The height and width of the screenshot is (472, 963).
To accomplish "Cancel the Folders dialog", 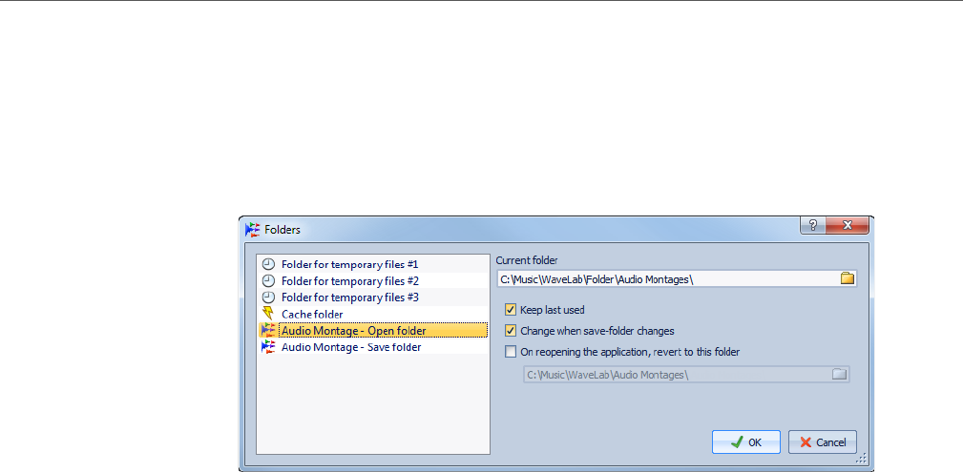I will pyautogui.click(x=823, y=442).
